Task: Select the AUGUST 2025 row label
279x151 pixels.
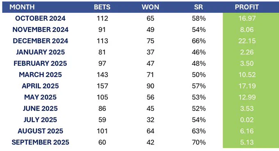Action: pyautogui.click(x=40, y=131)
